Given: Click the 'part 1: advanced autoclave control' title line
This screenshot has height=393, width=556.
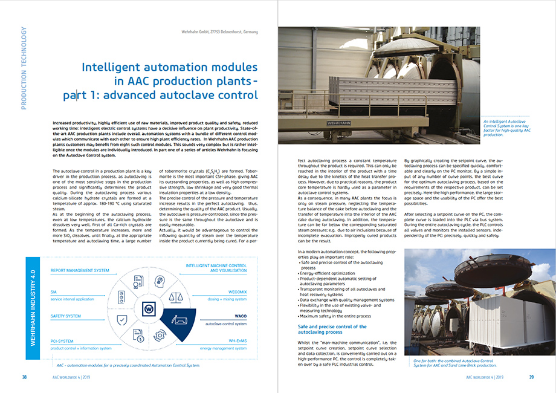Looking at the screenshot, I should click(x=160, y=95).
